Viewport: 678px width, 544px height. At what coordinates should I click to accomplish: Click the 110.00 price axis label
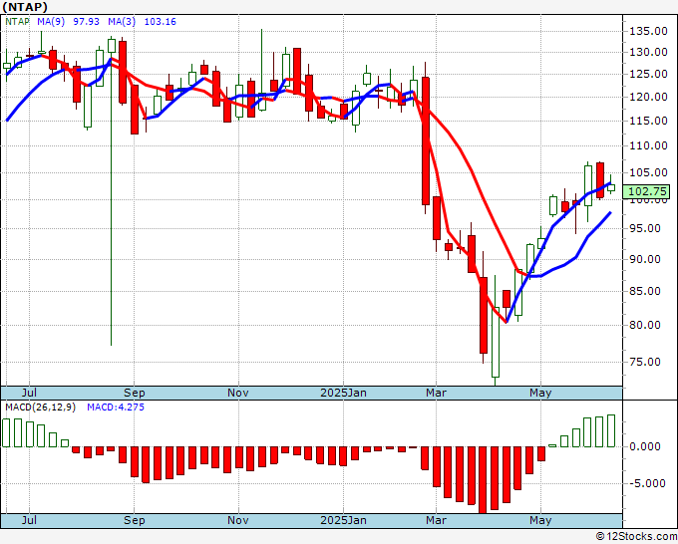[648, 145]
